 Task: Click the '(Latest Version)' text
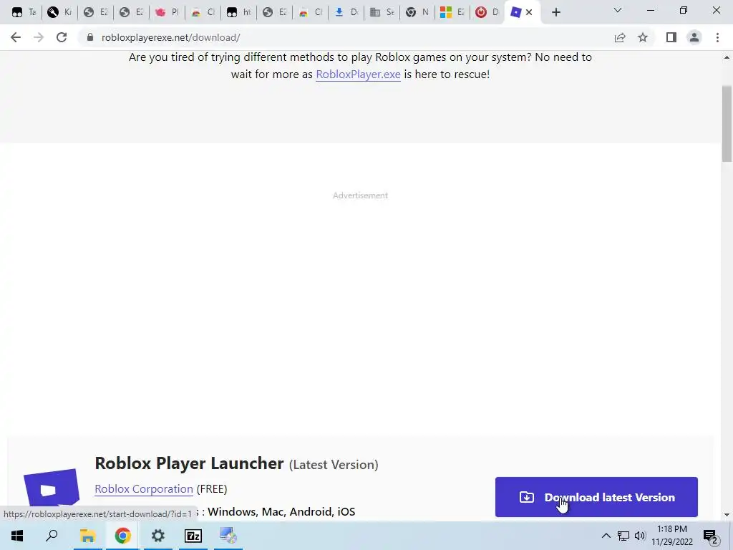(x=334, y=465)
